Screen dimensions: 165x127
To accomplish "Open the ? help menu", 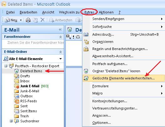I will click(x=119, y=12).
